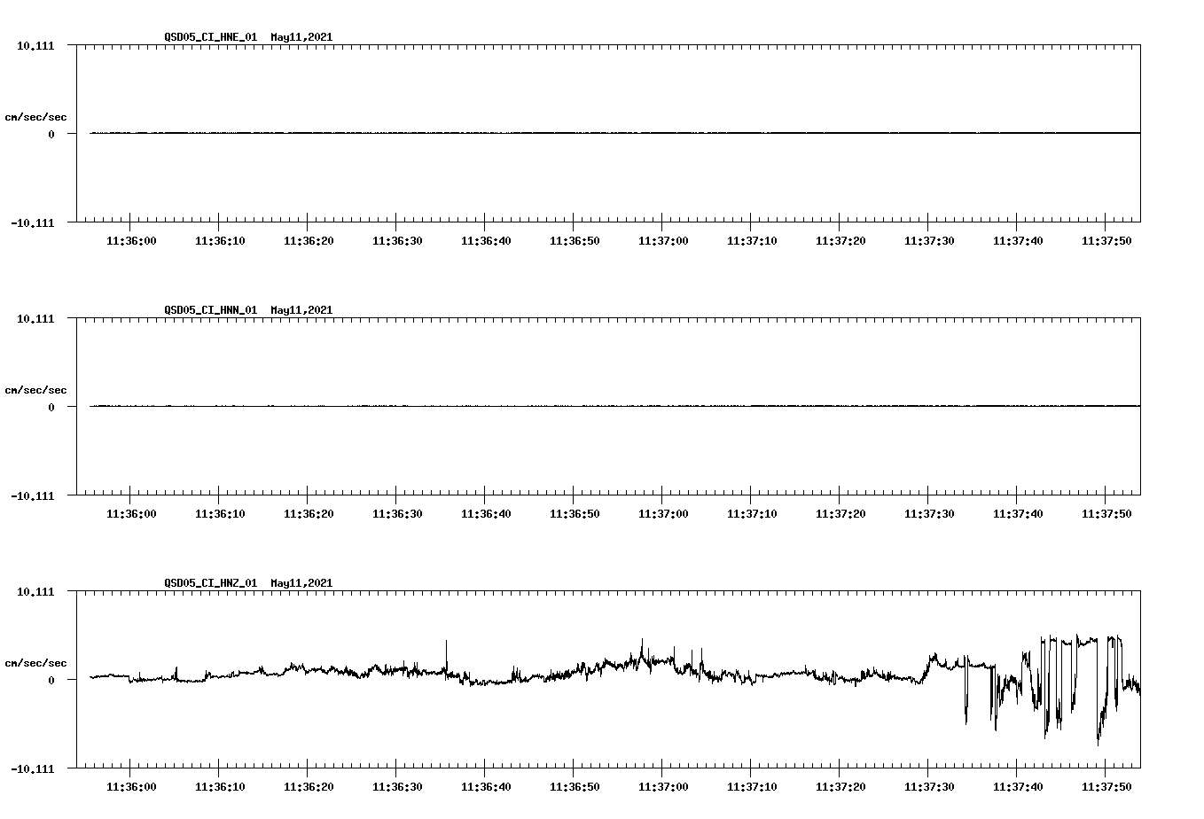1204x819 pixels.
Task: Click the May11,2021 date on the HNZ plot
Action: pyautogui.click(x=301, y=583)
